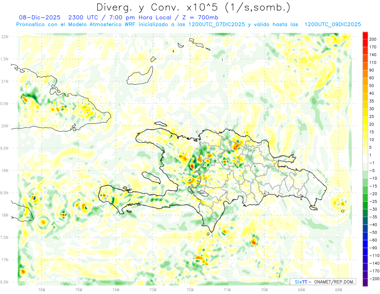
Task: Click the colorbar label "60"
Action: click(372, 78)
